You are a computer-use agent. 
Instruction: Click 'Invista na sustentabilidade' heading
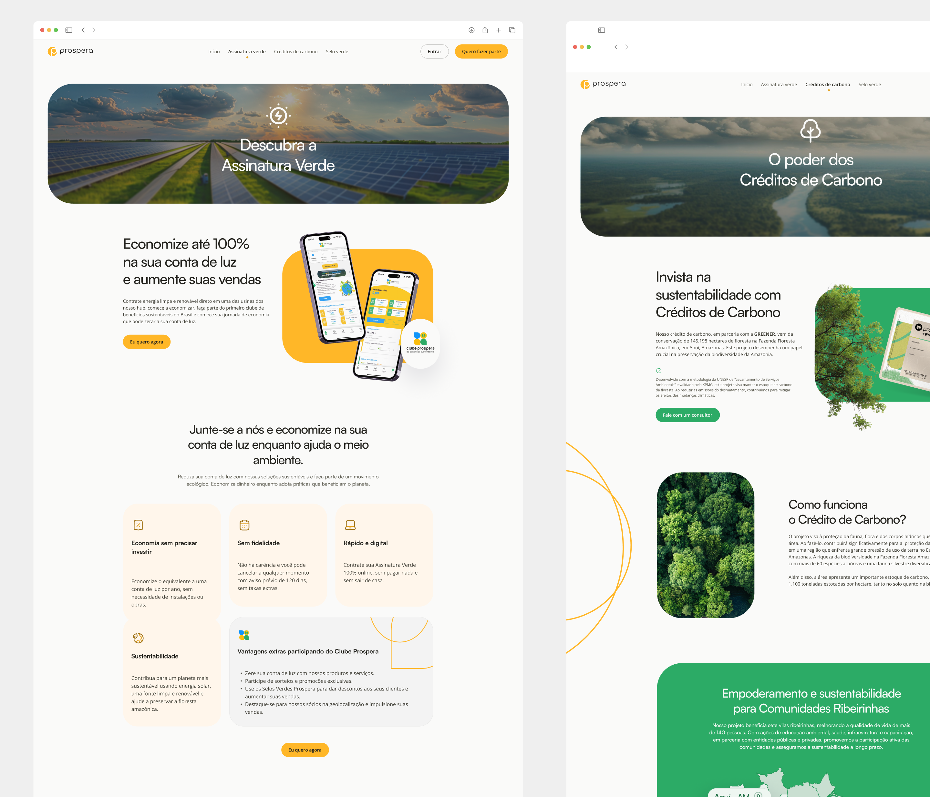coord(718,294)
